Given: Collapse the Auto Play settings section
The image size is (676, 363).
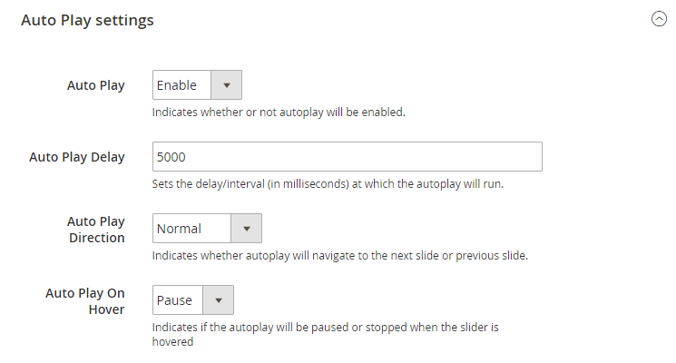Looking at the screenshot, I should tap(659, 19).
